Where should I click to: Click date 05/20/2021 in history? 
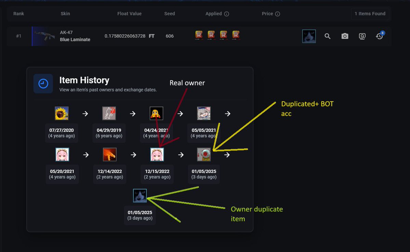coord(62,171)
